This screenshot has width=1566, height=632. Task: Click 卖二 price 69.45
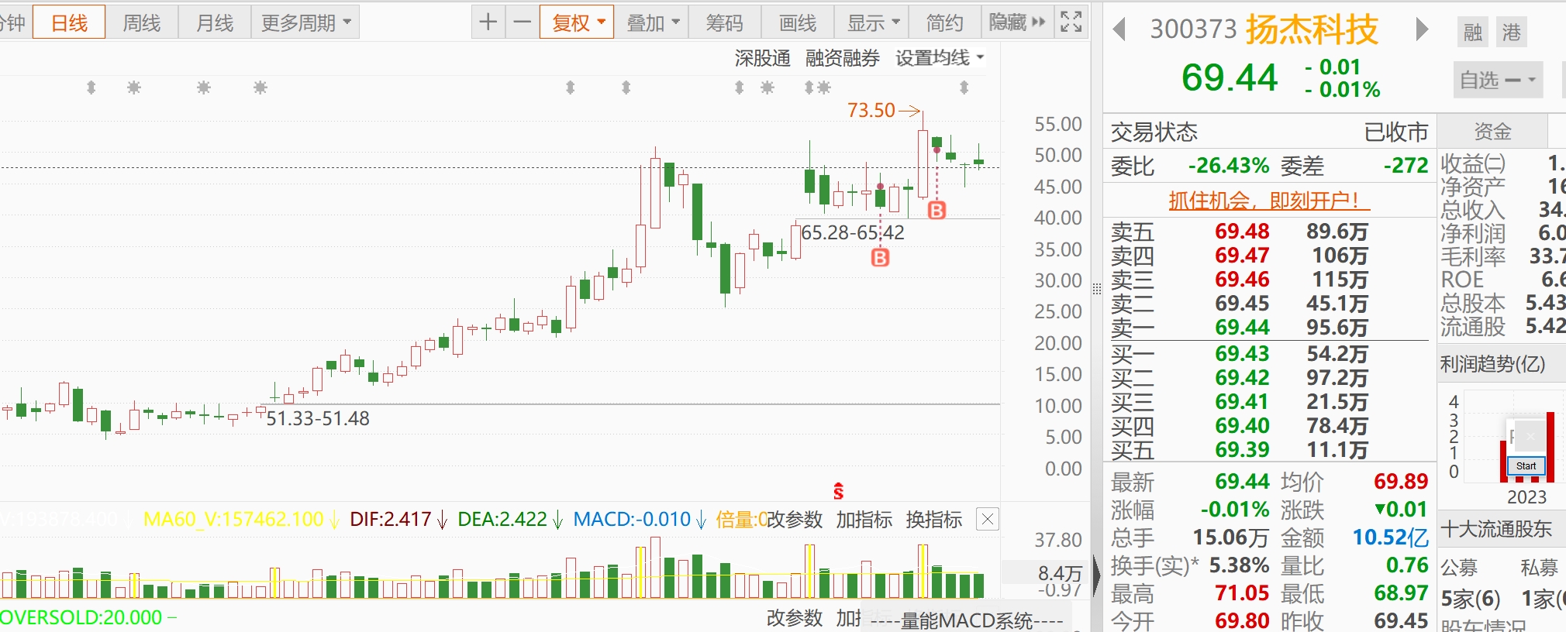point(1242,303)
